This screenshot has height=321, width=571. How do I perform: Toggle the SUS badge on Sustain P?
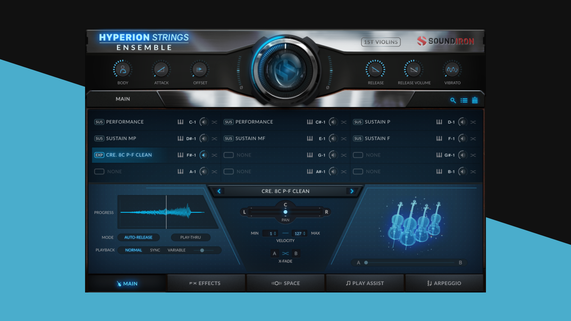pos(358,122)
